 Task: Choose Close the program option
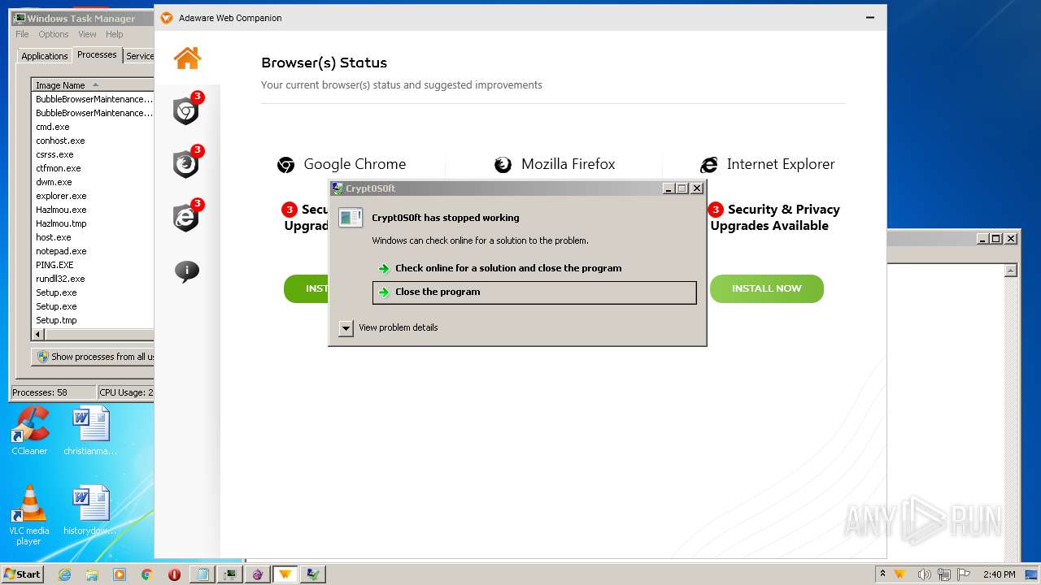click(x=534, y=292)
